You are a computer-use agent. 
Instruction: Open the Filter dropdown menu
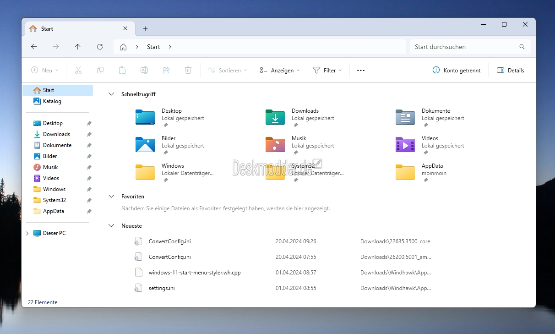327,71
